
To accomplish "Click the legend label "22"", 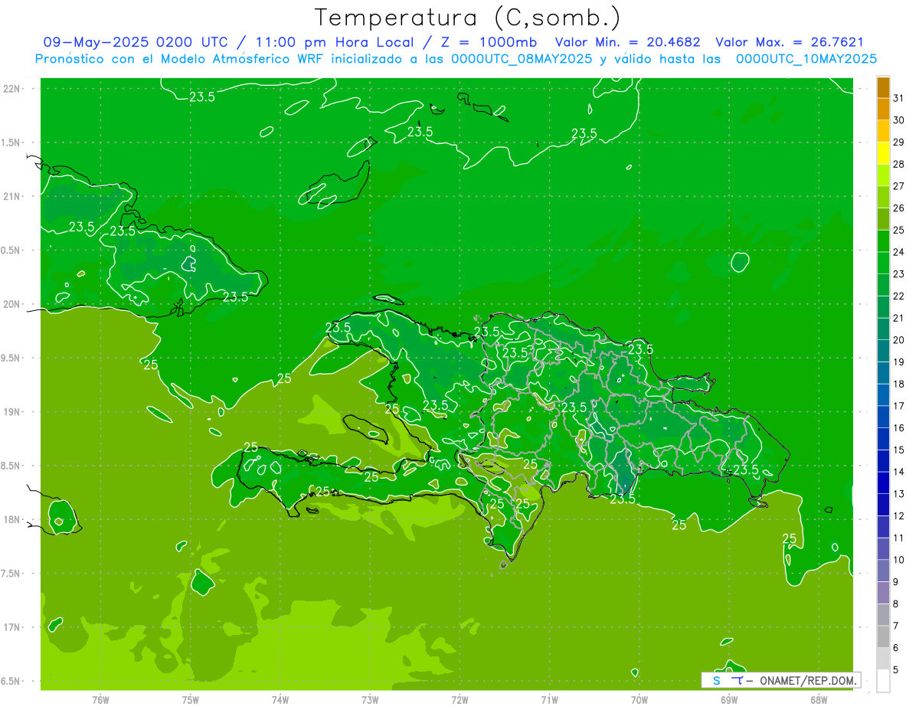I will coord(899,296).
